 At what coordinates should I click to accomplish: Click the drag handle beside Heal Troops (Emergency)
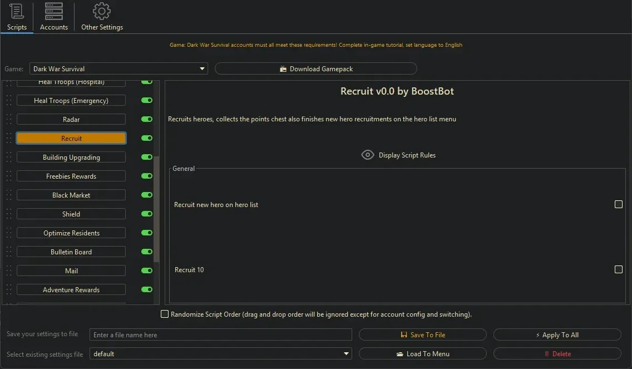point(9,100)
